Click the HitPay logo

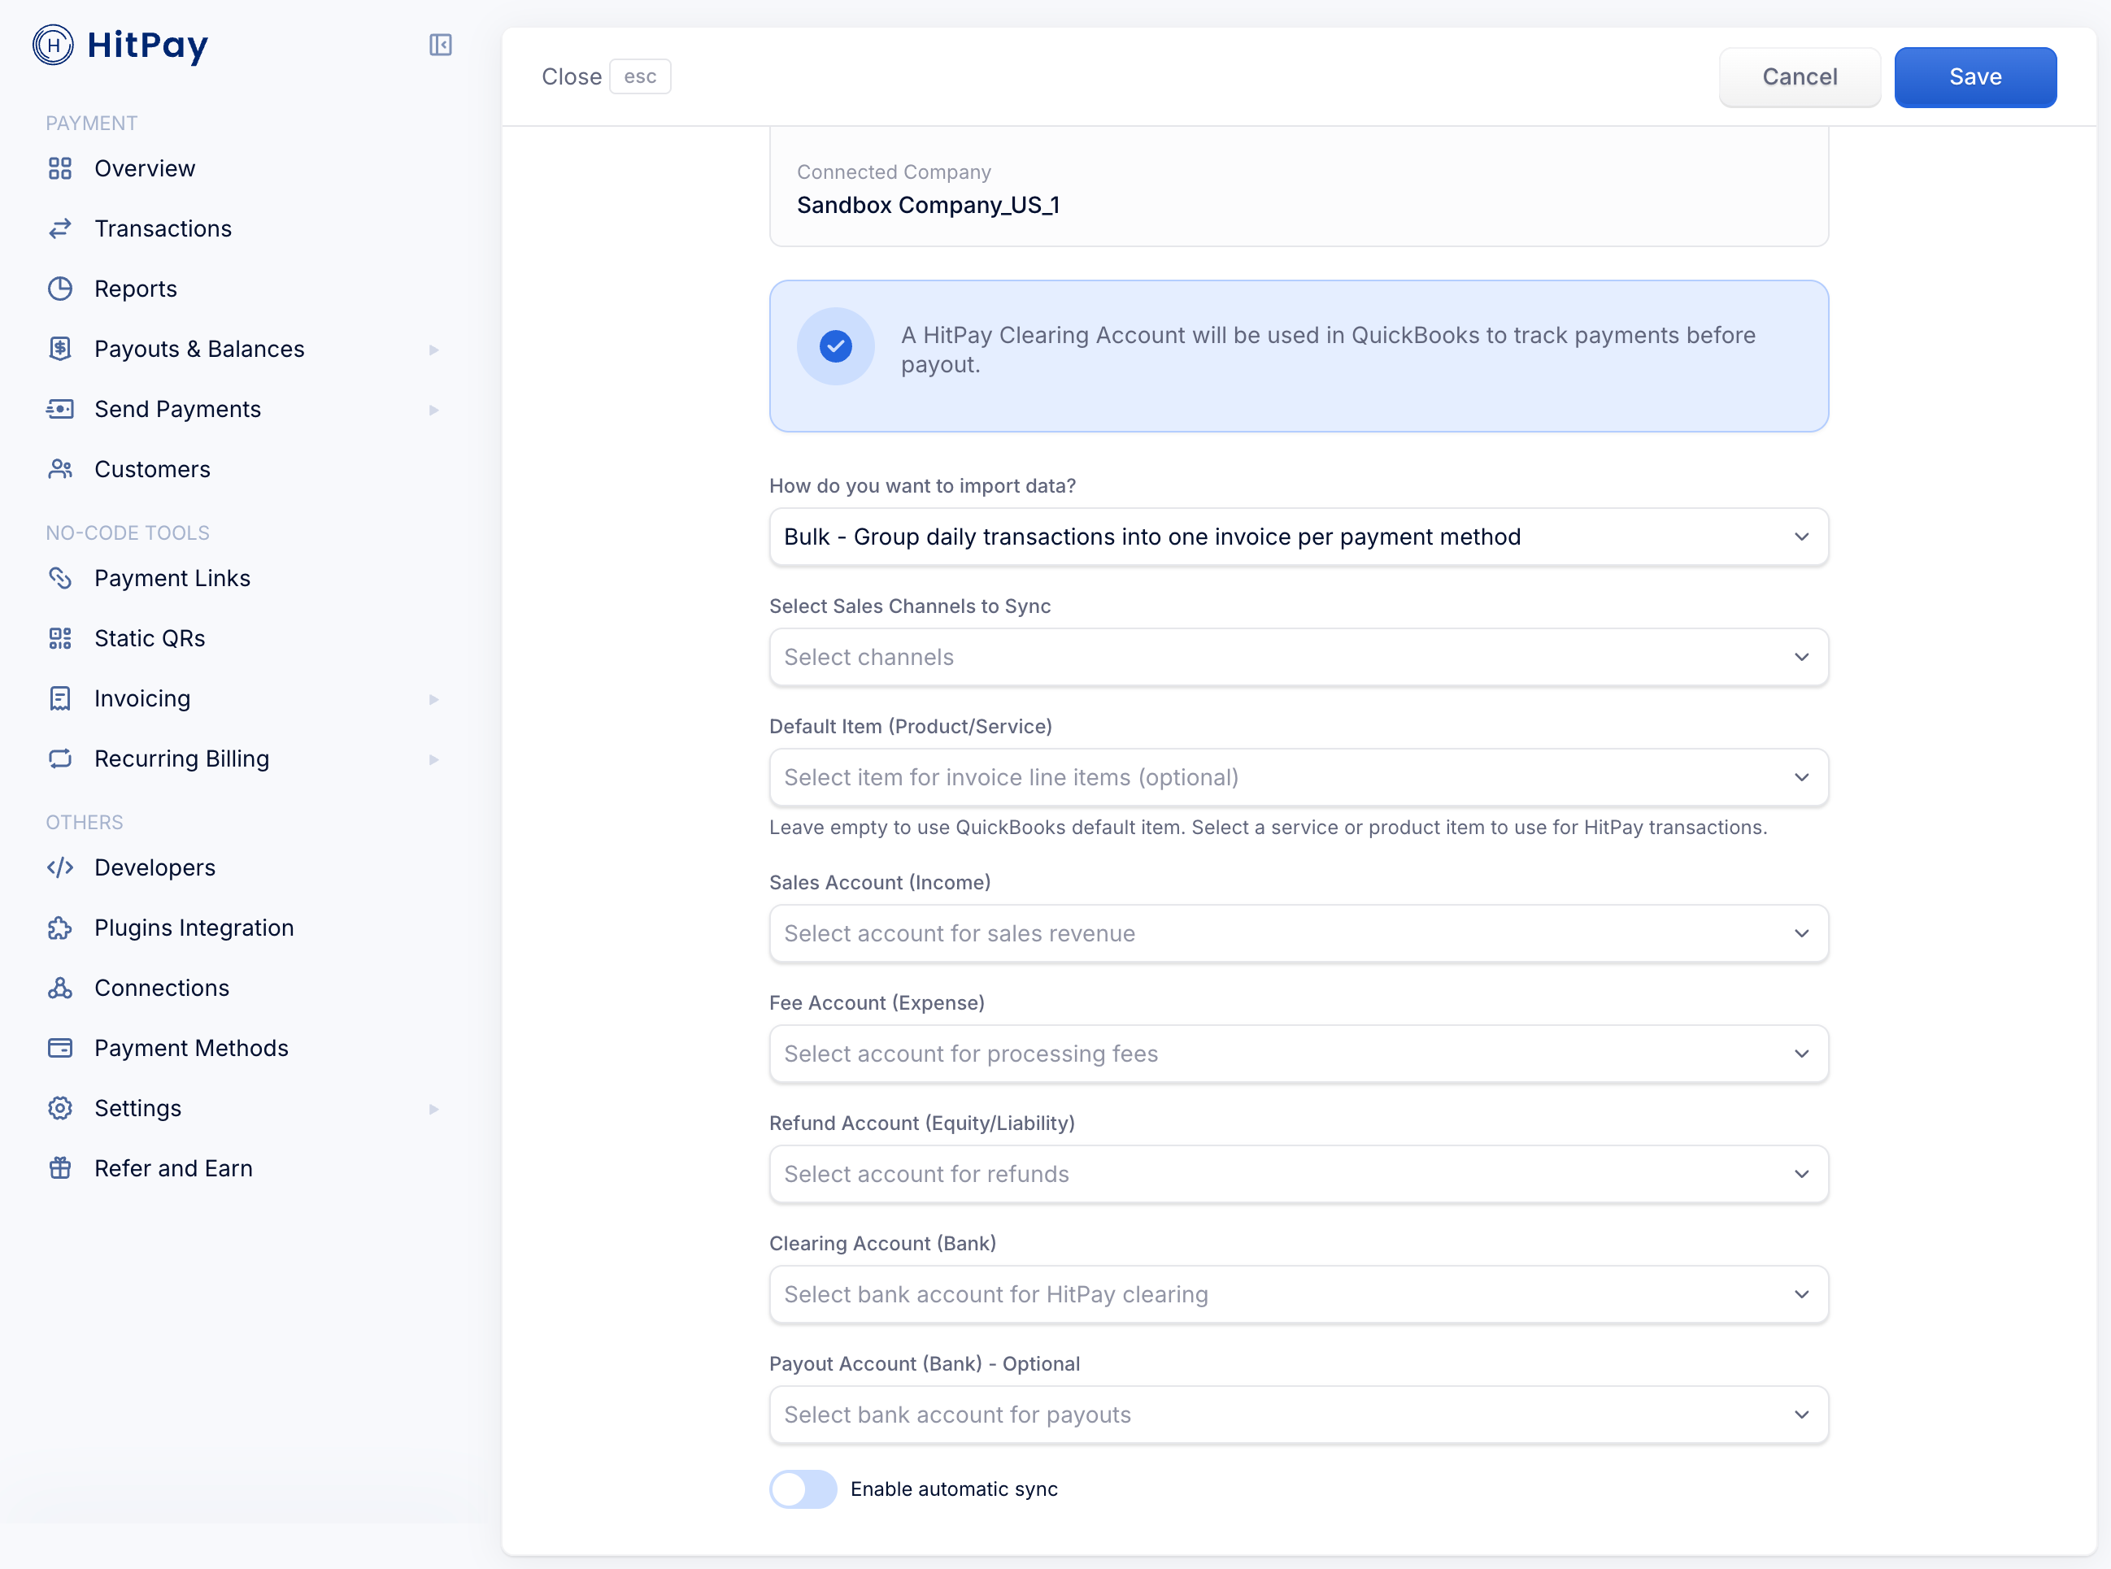(122, 45)
